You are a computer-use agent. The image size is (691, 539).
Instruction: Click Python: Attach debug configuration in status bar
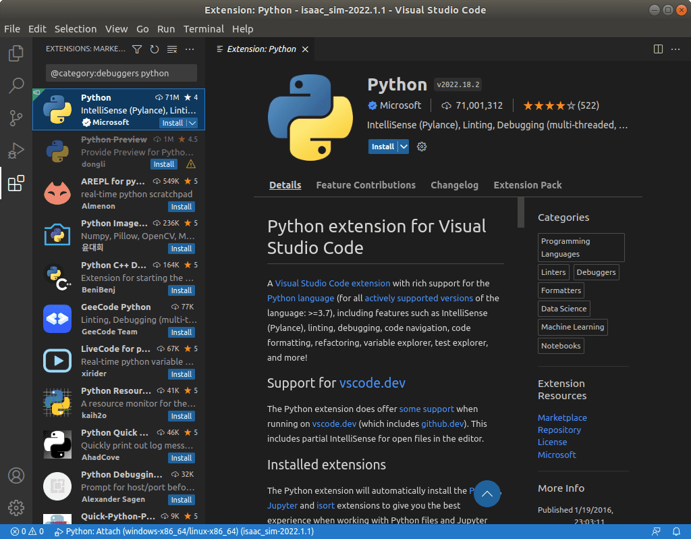(184, 532)
